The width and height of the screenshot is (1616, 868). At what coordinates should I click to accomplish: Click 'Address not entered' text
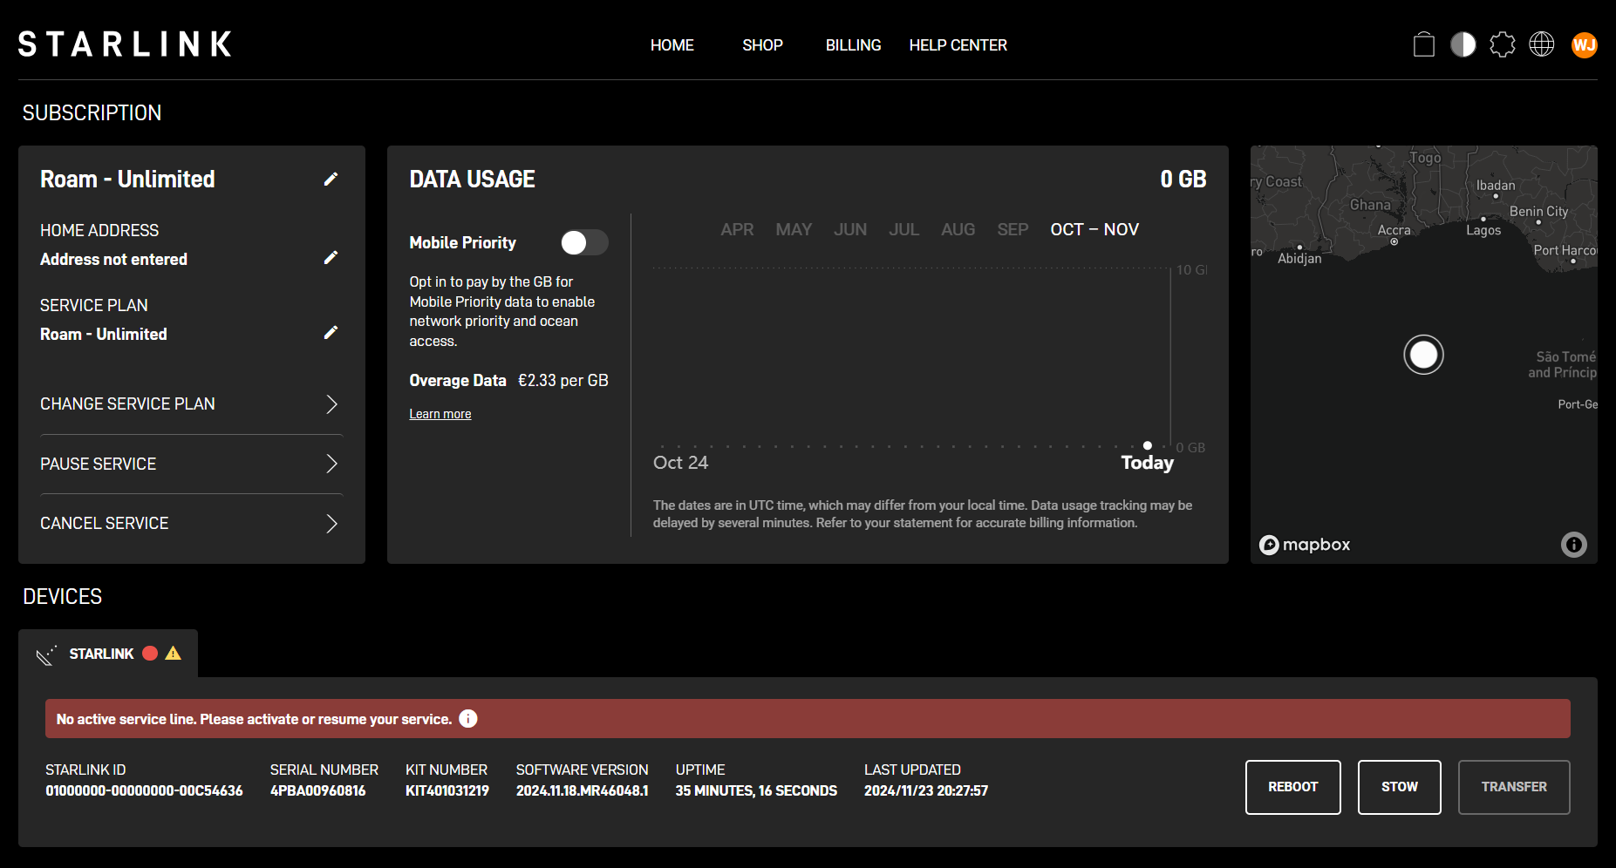pyautogui.click(x=113, y=259)
